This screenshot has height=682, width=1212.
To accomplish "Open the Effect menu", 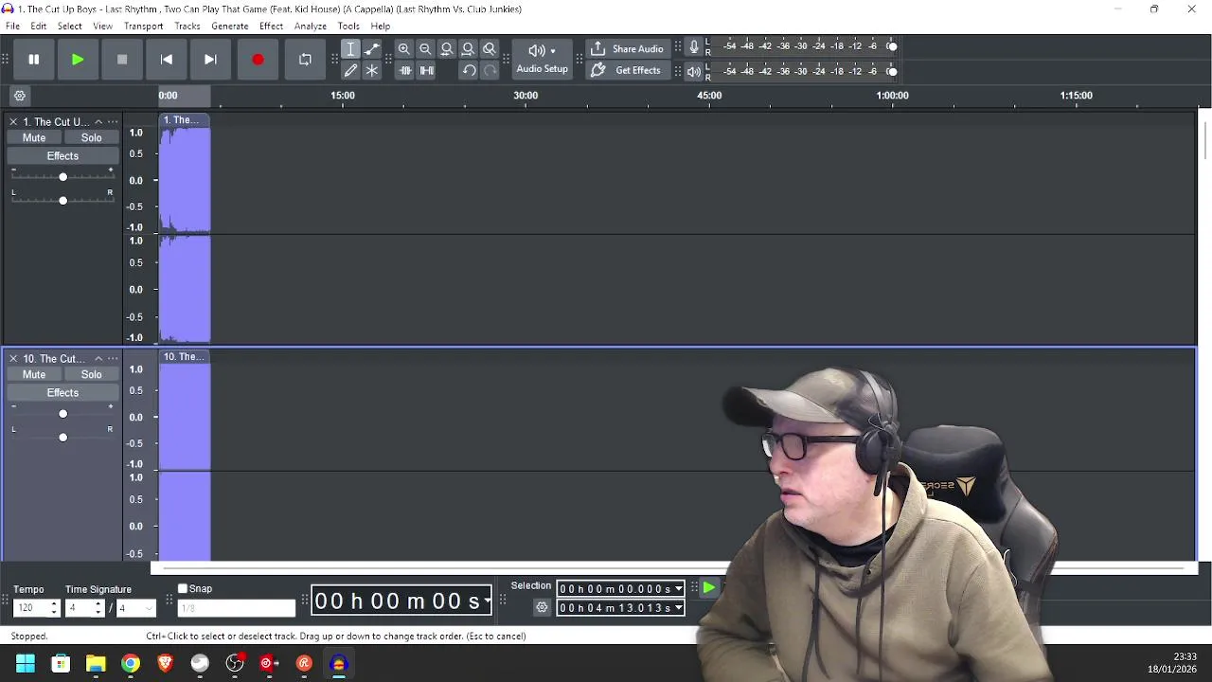I will pos(272,27).
